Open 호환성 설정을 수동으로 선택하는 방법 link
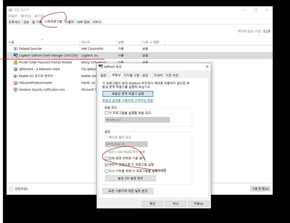 [128, 101]
